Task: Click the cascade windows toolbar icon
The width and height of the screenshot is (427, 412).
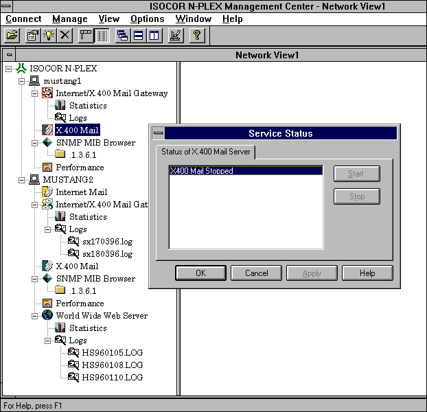Action: point(123,36)
